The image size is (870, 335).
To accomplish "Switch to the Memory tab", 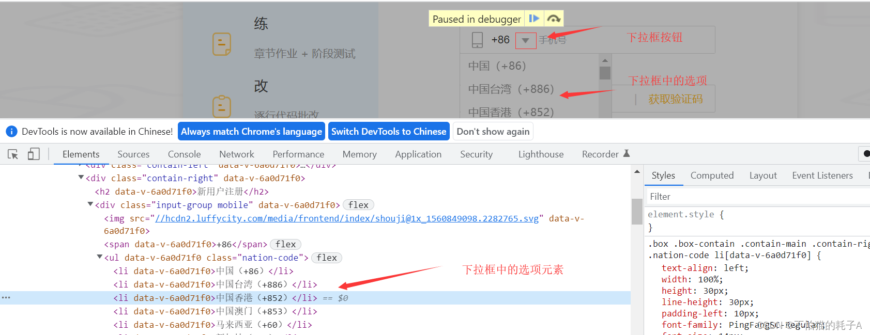I will tap(359, 154).
